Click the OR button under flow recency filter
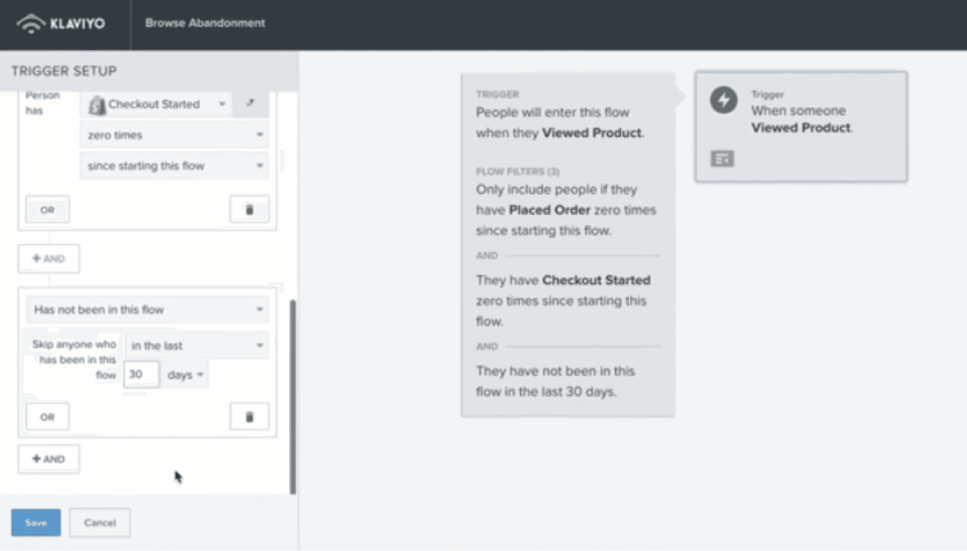The width and height of the screenshot is (967, 551). pyautogui.click(x=47, y=416)
